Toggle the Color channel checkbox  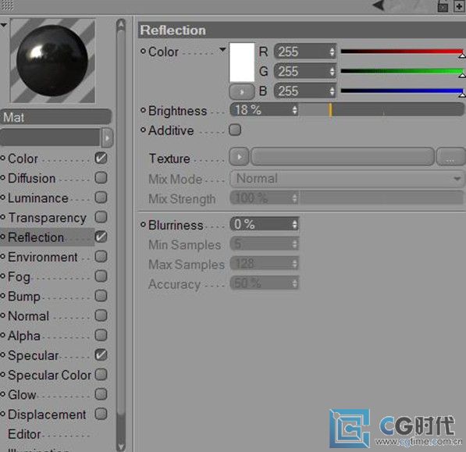coord(101,158)
